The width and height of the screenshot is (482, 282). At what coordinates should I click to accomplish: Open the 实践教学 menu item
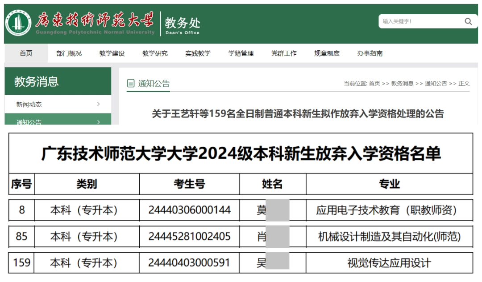198,53
